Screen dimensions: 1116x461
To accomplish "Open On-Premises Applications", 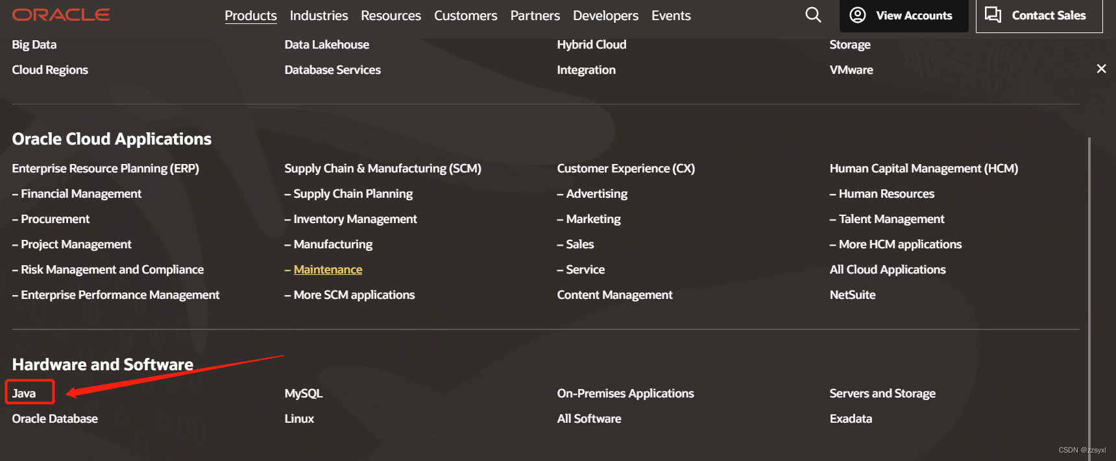I will point(625,394).
